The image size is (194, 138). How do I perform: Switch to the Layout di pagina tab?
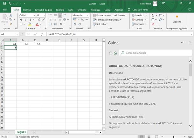[43, 10]
